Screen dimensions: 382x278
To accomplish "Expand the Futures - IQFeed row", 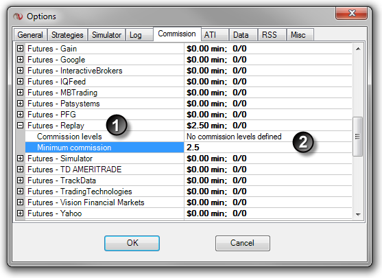I will pyautogui.click(x=20, y=81).
